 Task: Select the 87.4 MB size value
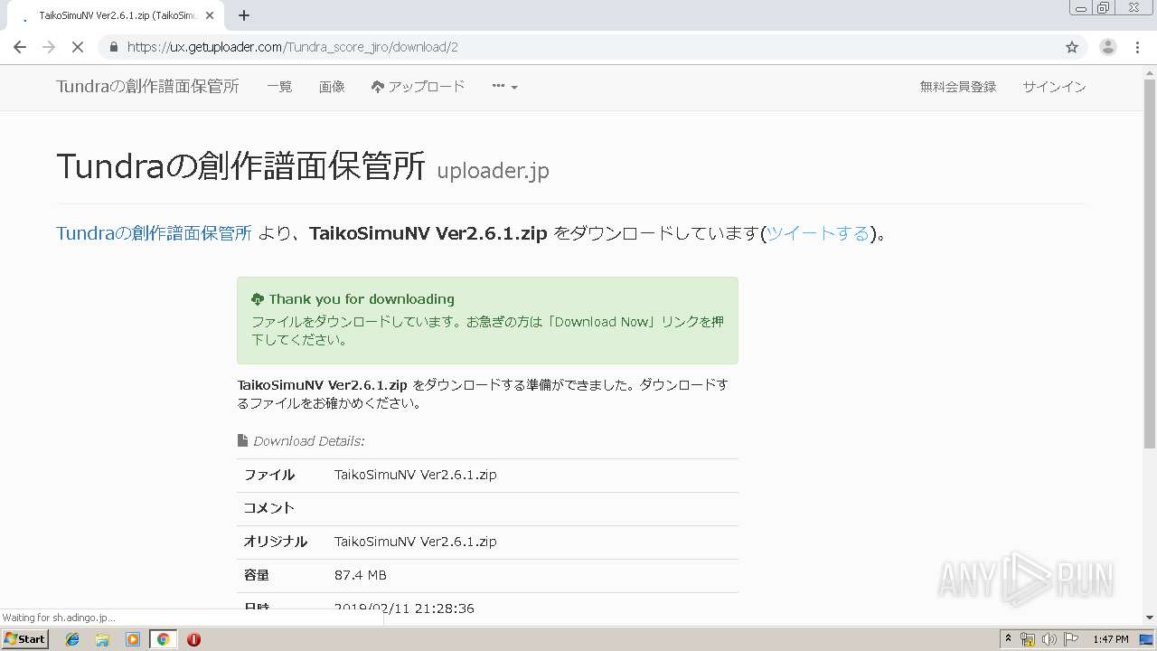tap(360, 575)
